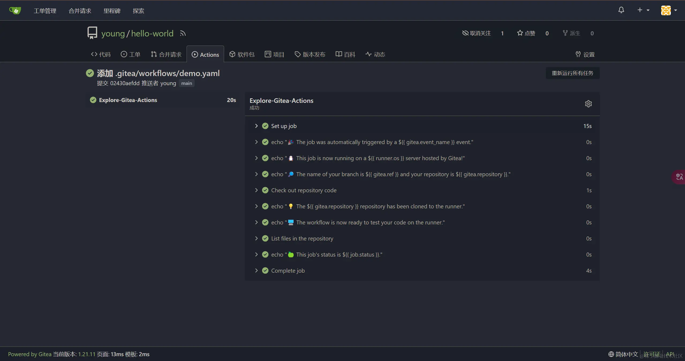Click the Gitea logo home icon
This screenshot has width=685, height=361.
click(x=15, y=10)
